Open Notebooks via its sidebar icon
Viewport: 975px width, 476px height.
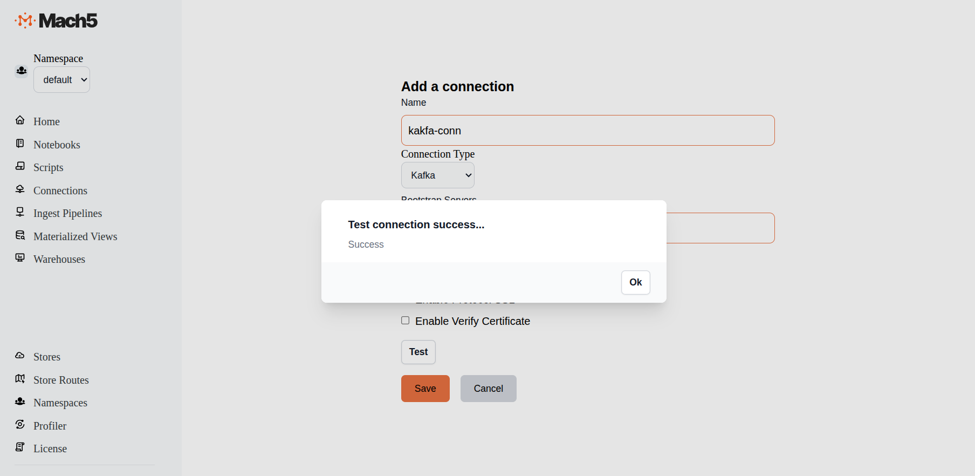tap(20, 144)
